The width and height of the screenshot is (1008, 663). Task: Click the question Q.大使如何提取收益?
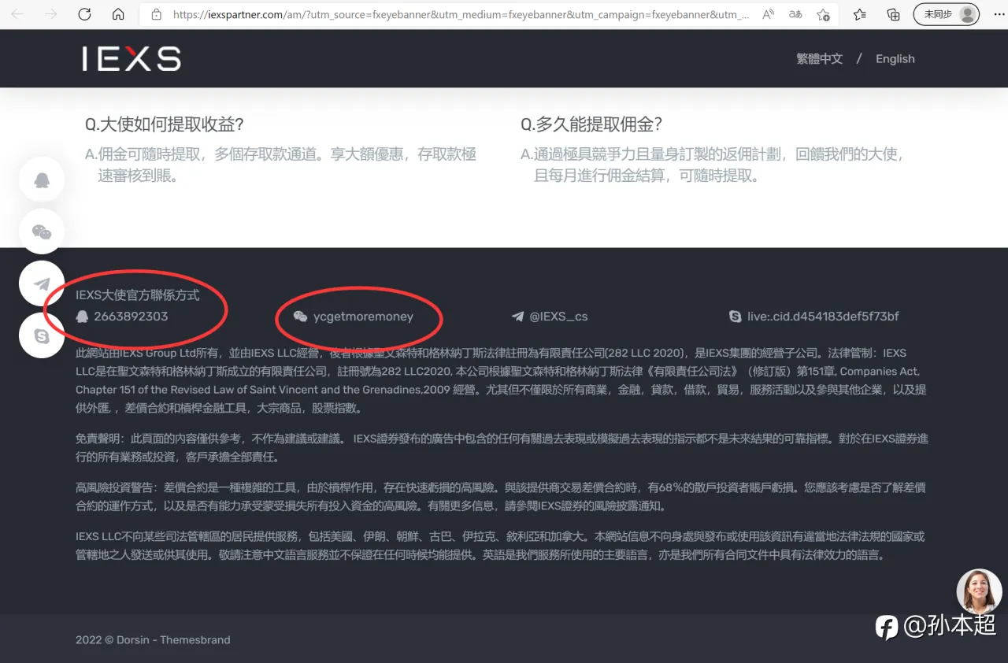[164, 124]
